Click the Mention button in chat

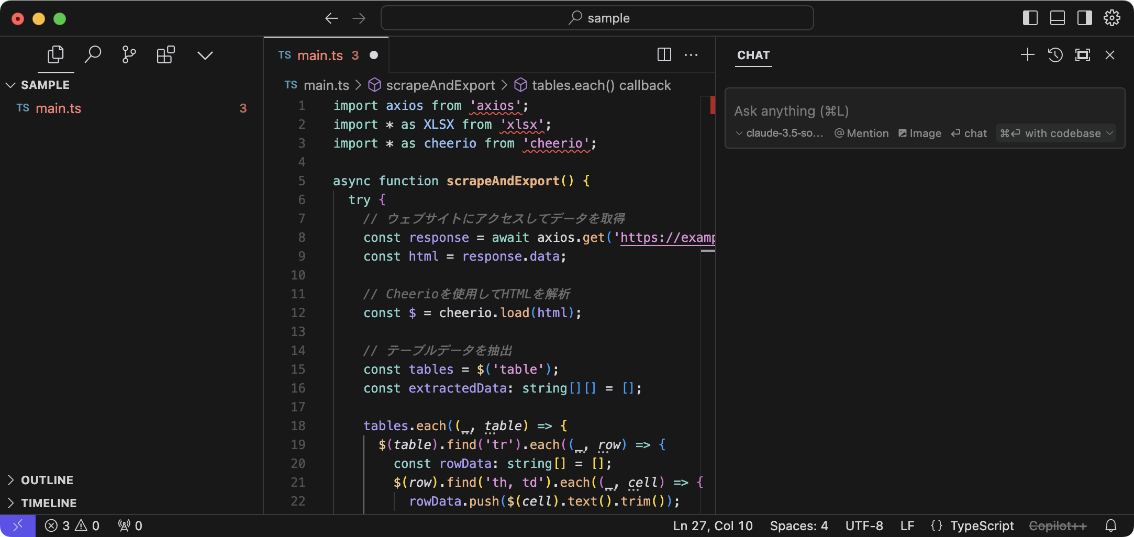861,133
